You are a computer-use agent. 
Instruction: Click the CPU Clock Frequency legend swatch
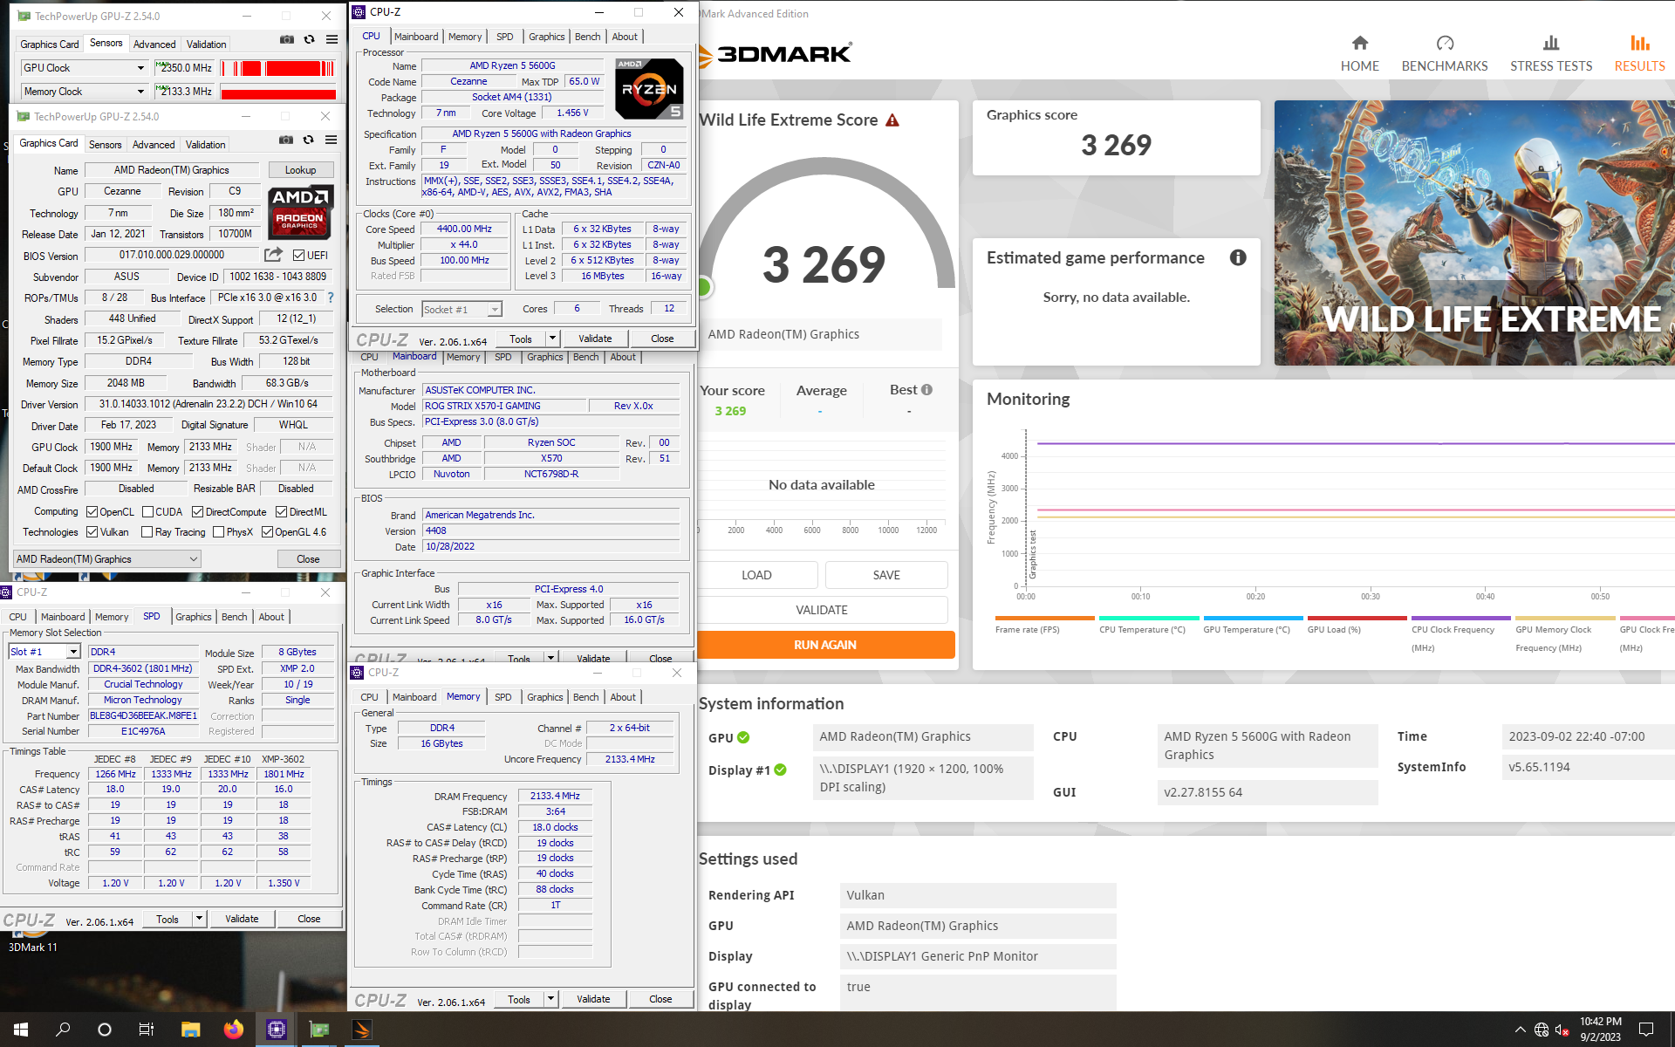coord(1461,618)
